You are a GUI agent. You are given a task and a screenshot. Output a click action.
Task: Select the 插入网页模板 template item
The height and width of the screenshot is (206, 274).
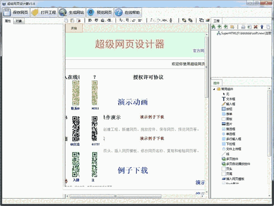pos(233,179)
